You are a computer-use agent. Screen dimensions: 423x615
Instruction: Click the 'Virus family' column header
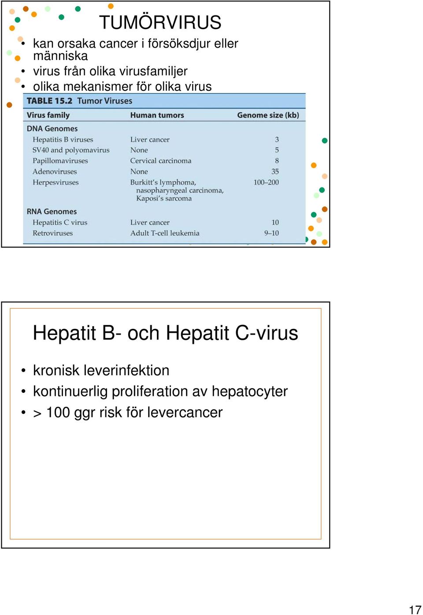click(48, 115)
